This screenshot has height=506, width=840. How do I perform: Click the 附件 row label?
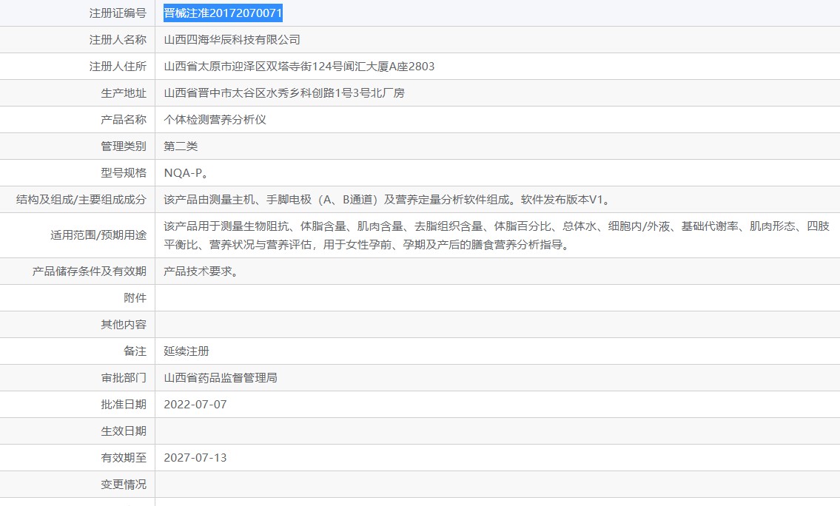pyautogui.click(x=135, y=298)
